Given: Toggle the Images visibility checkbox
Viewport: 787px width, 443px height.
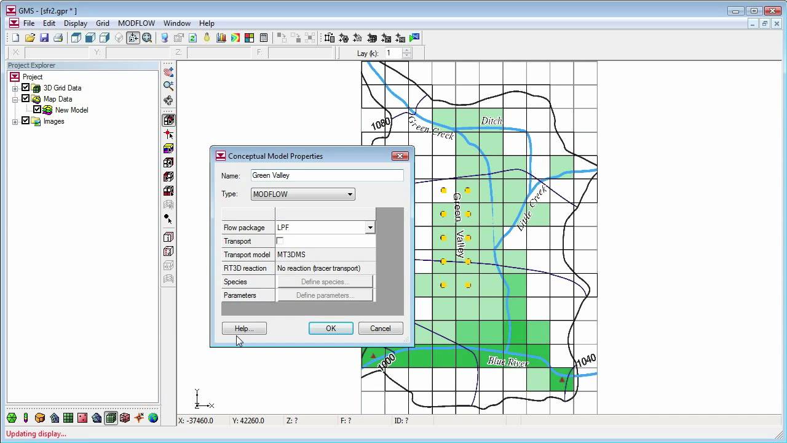Looking at the screenshot, I should point(26,121).
